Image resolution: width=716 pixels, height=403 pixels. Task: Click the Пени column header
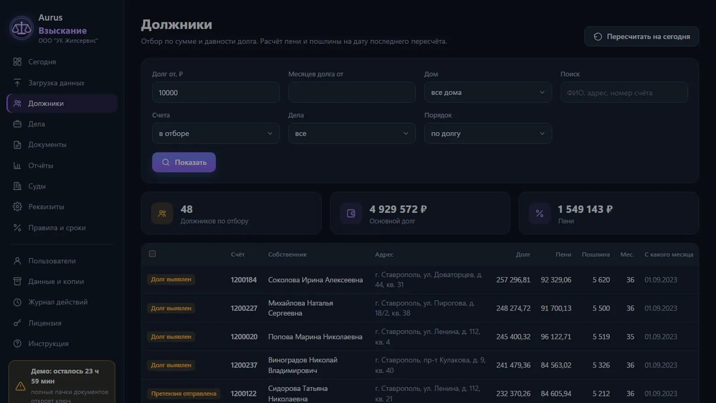pyautogui.click(x=563, y=254)
